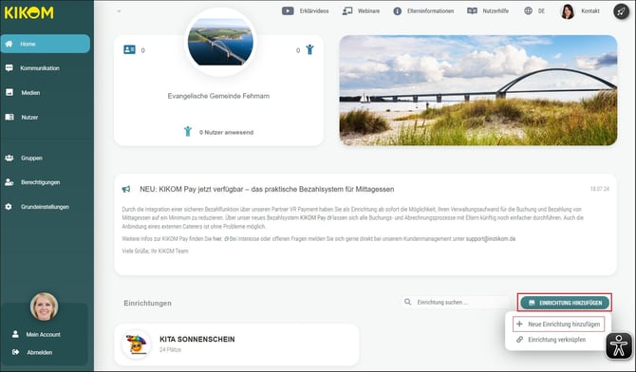This screenshot has height=372, width=636.
Task: Expand the small top-left dropdown arrow
Action: (x=119, y=11)
